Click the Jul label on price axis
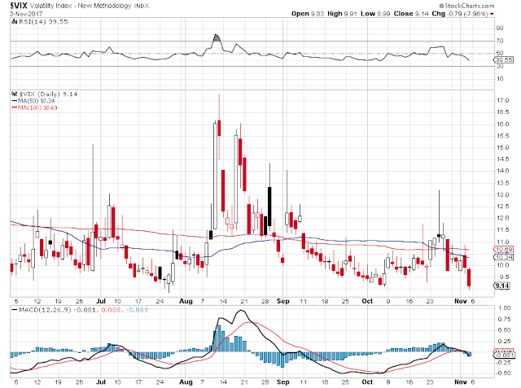The height and width of the screenshot is (388, 521). click(x=101, y=301)
